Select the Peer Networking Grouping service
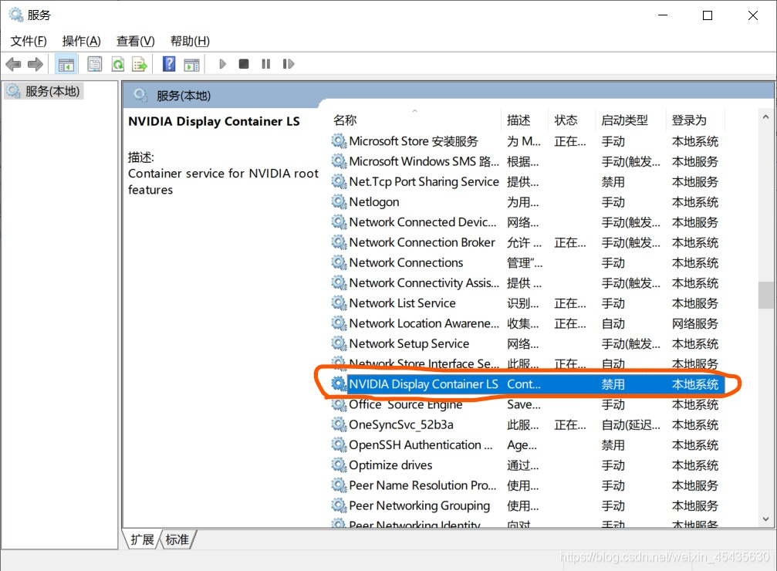 point(527,505)
